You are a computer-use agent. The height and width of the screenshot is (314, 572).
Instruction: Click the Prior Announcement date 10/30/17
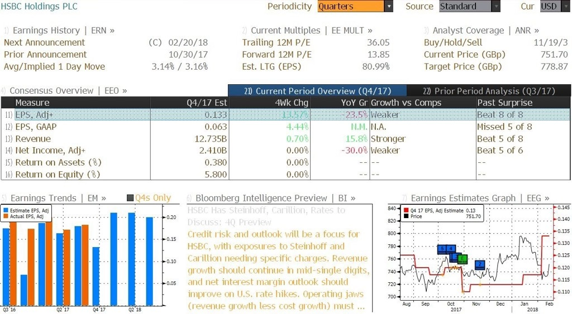188,55
